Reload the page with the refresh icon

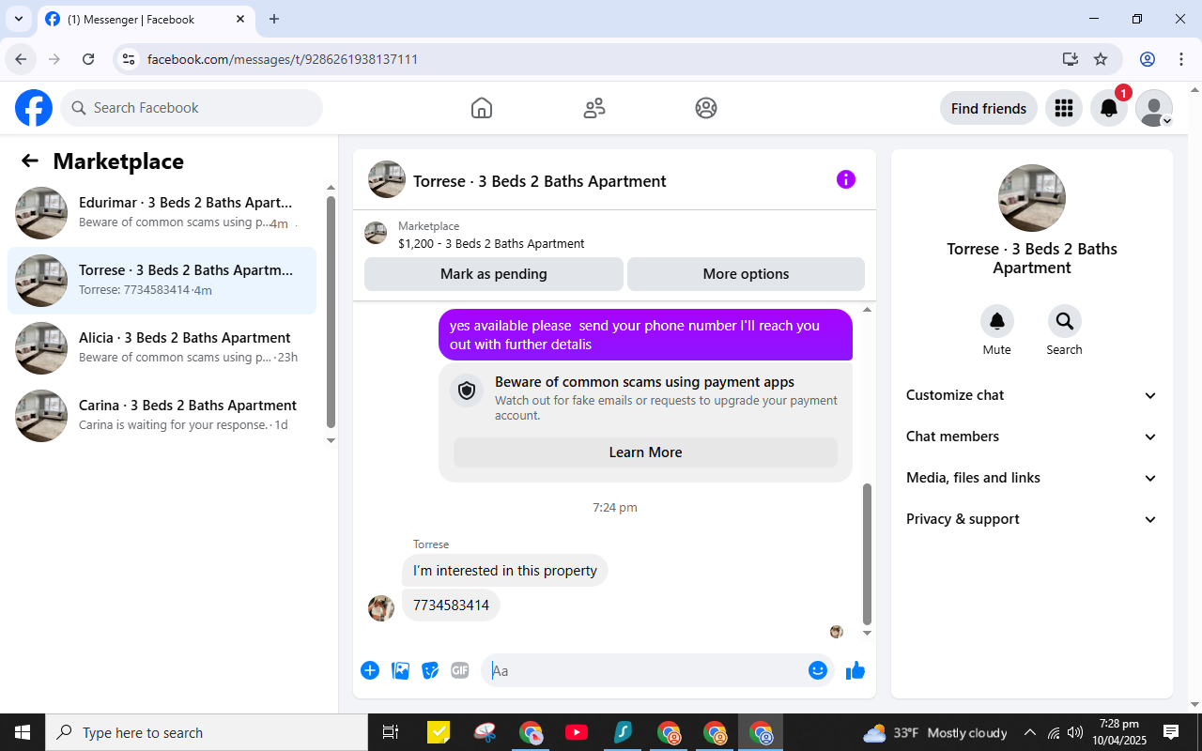pyautogui.click(x=88, y=59)
